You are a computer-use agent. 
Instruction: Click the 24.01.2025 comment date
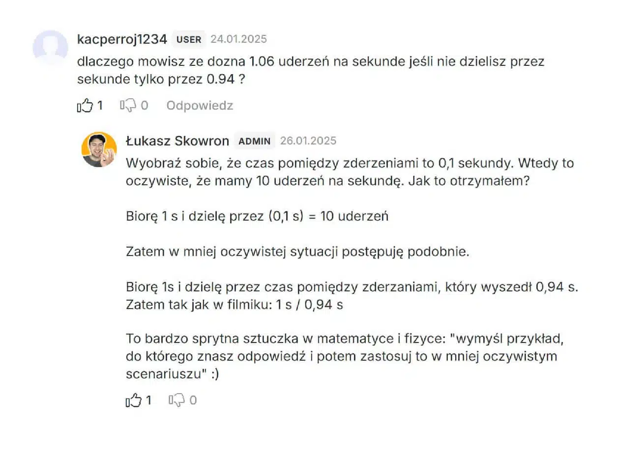238,39
